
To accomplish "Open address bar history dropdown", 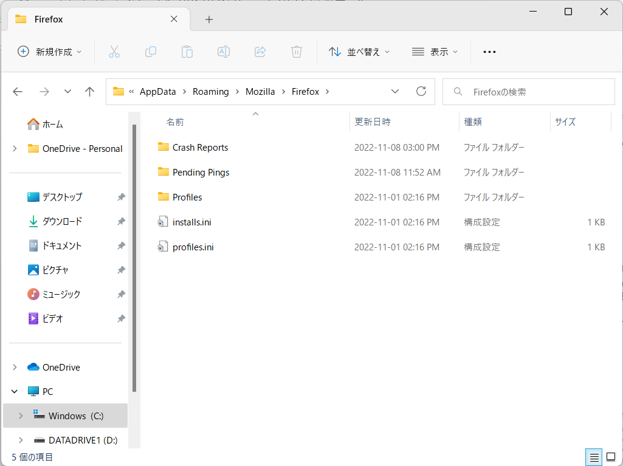I will 395,91.
